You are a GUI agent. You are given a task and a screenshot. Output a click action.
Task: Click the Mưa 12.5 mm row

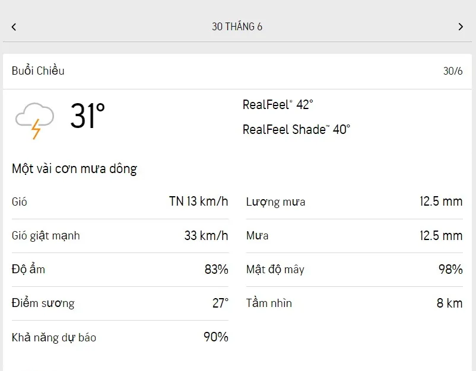point(354,235)
